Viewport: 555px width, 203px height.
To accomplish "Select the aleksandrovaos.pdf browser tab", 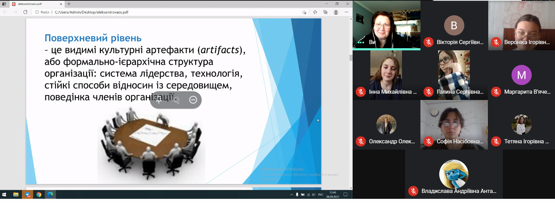I will pos(35,4).
